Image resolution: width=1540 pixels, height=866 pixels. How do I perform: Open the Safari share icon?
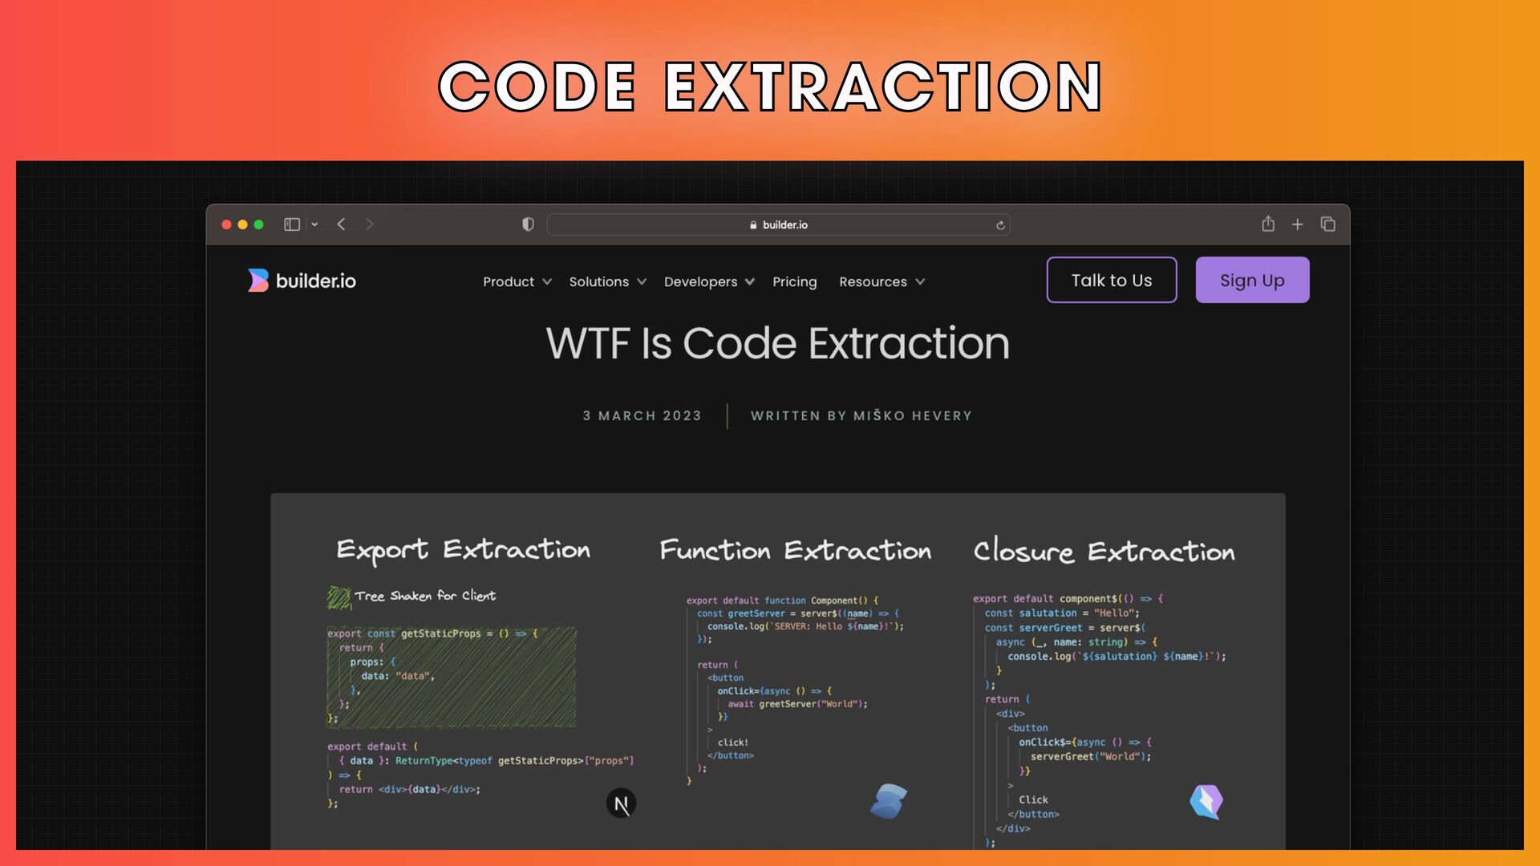coord(1268,225)
